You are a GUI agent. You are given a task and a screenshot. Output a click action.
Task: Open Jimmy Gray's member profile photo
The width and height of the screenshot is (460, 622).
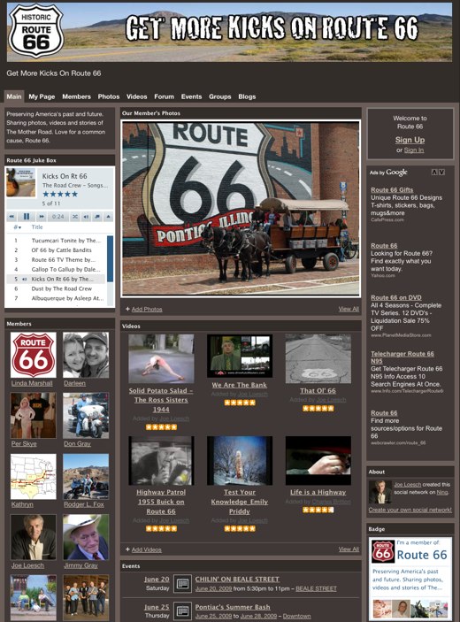pos(86,538)
